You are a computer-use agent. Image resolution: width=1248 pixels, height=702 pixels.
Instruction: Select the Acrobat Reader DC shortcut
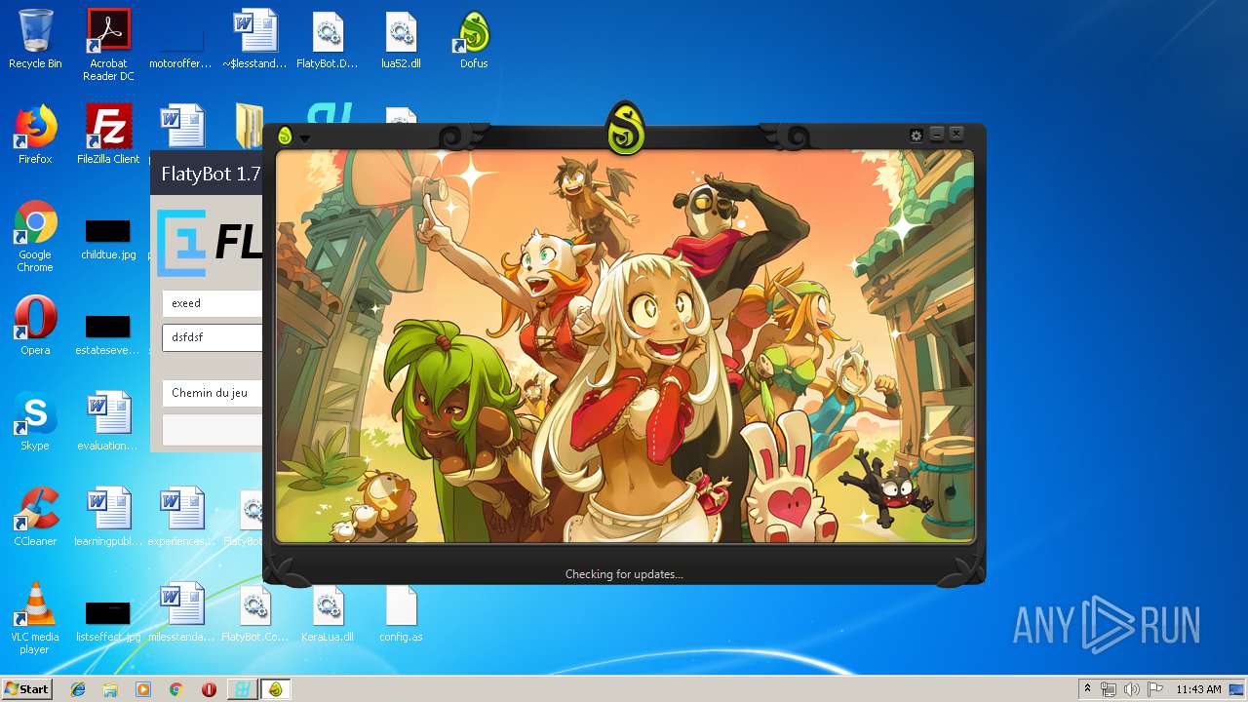108,45
